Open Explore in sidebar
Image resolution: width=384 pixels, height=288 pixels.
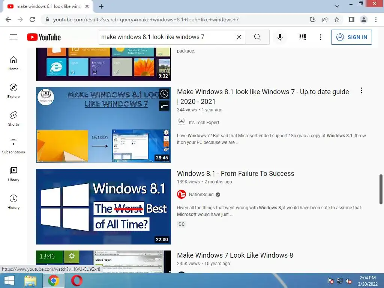[x=13, y=91]
